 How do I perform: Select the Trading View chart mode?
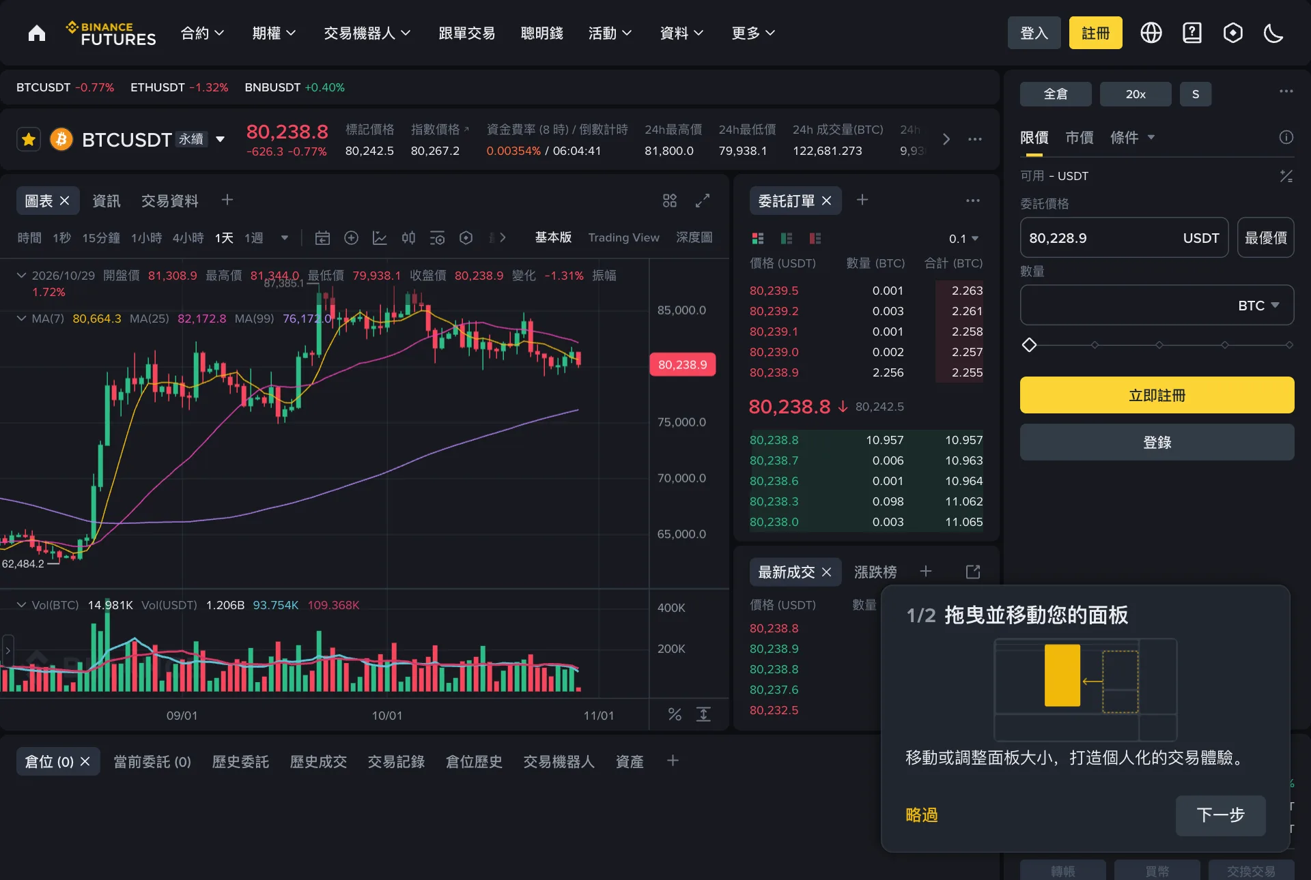click(x=623, y=237)
